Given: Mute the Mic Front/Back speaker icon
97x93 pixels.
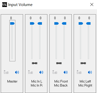Looking at the screenshot, I should pyautogui.click(x=65, y=72).
